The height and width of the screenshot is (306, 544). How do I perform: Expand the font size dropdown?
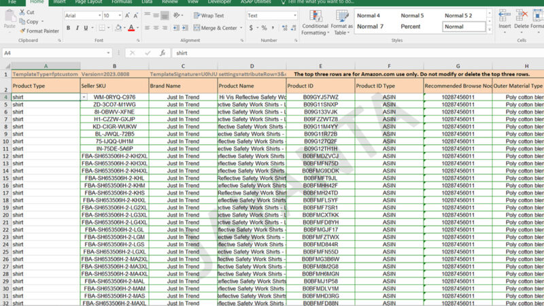click(120, 15)
